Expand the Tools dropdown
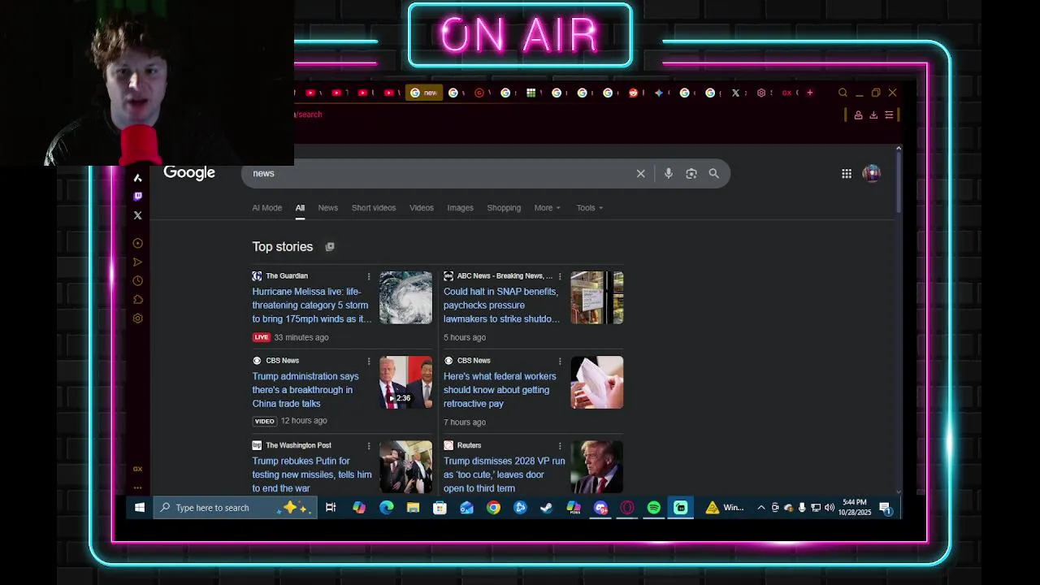 tap(589, 208)
